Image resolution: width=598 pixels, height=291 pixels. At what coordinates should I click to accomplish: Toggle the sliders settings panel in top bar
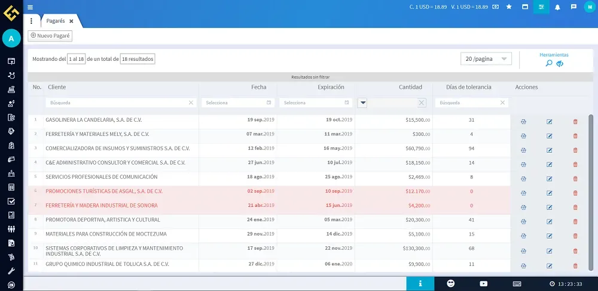541,7
